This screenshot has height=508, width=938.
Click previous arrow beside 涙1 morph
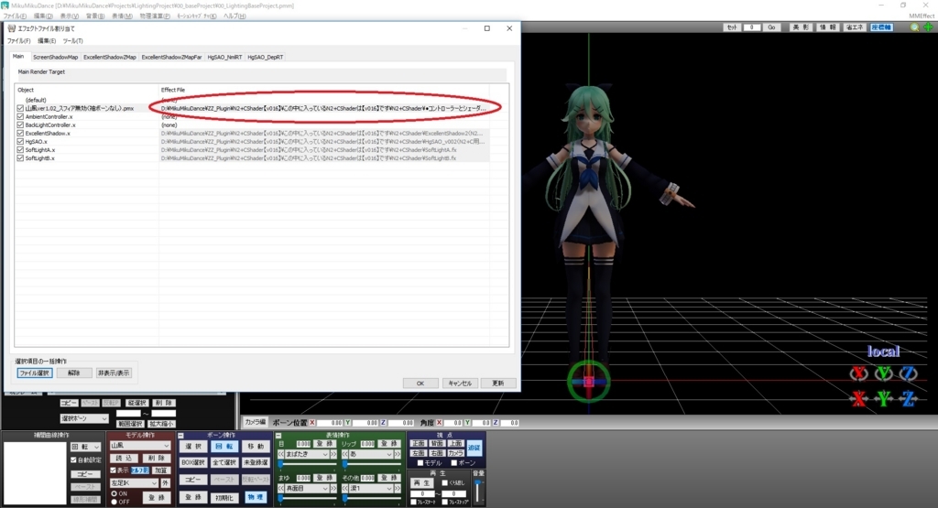click(x=345, y=488)
